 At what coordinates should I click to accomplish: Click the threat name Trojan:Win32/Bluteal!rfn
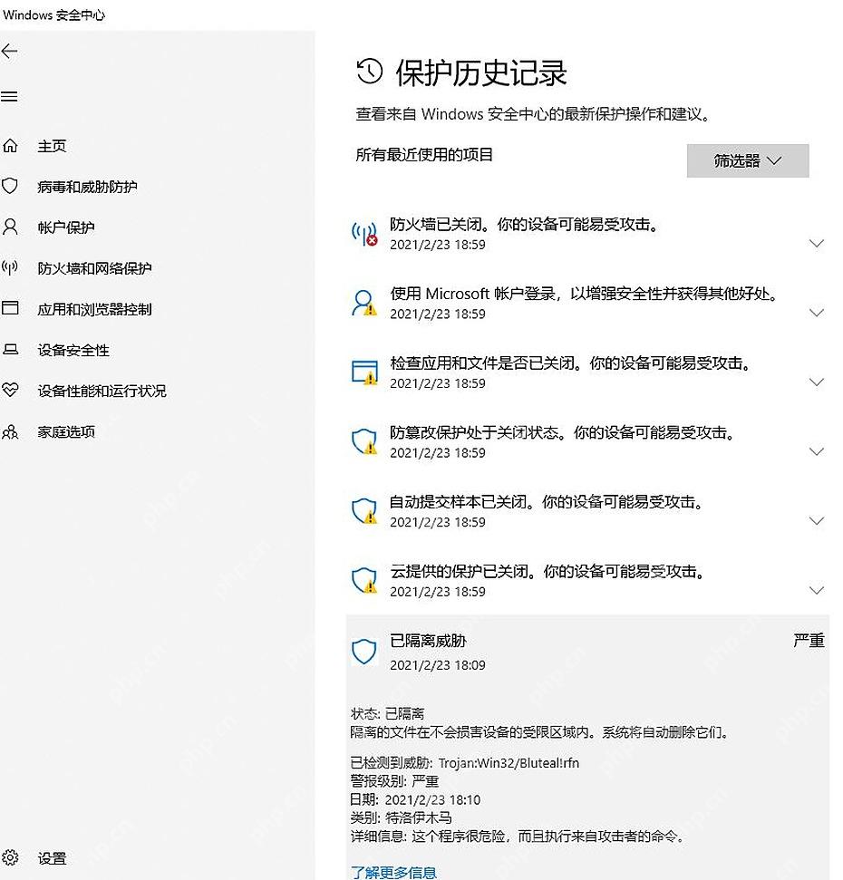[509, 763]
